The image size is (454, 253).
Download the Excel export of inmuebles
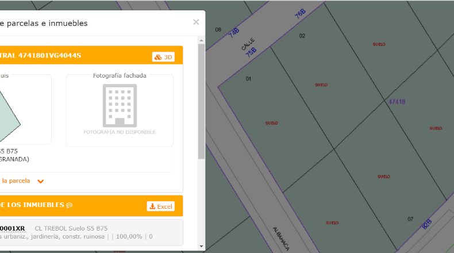tap(161, 206)
